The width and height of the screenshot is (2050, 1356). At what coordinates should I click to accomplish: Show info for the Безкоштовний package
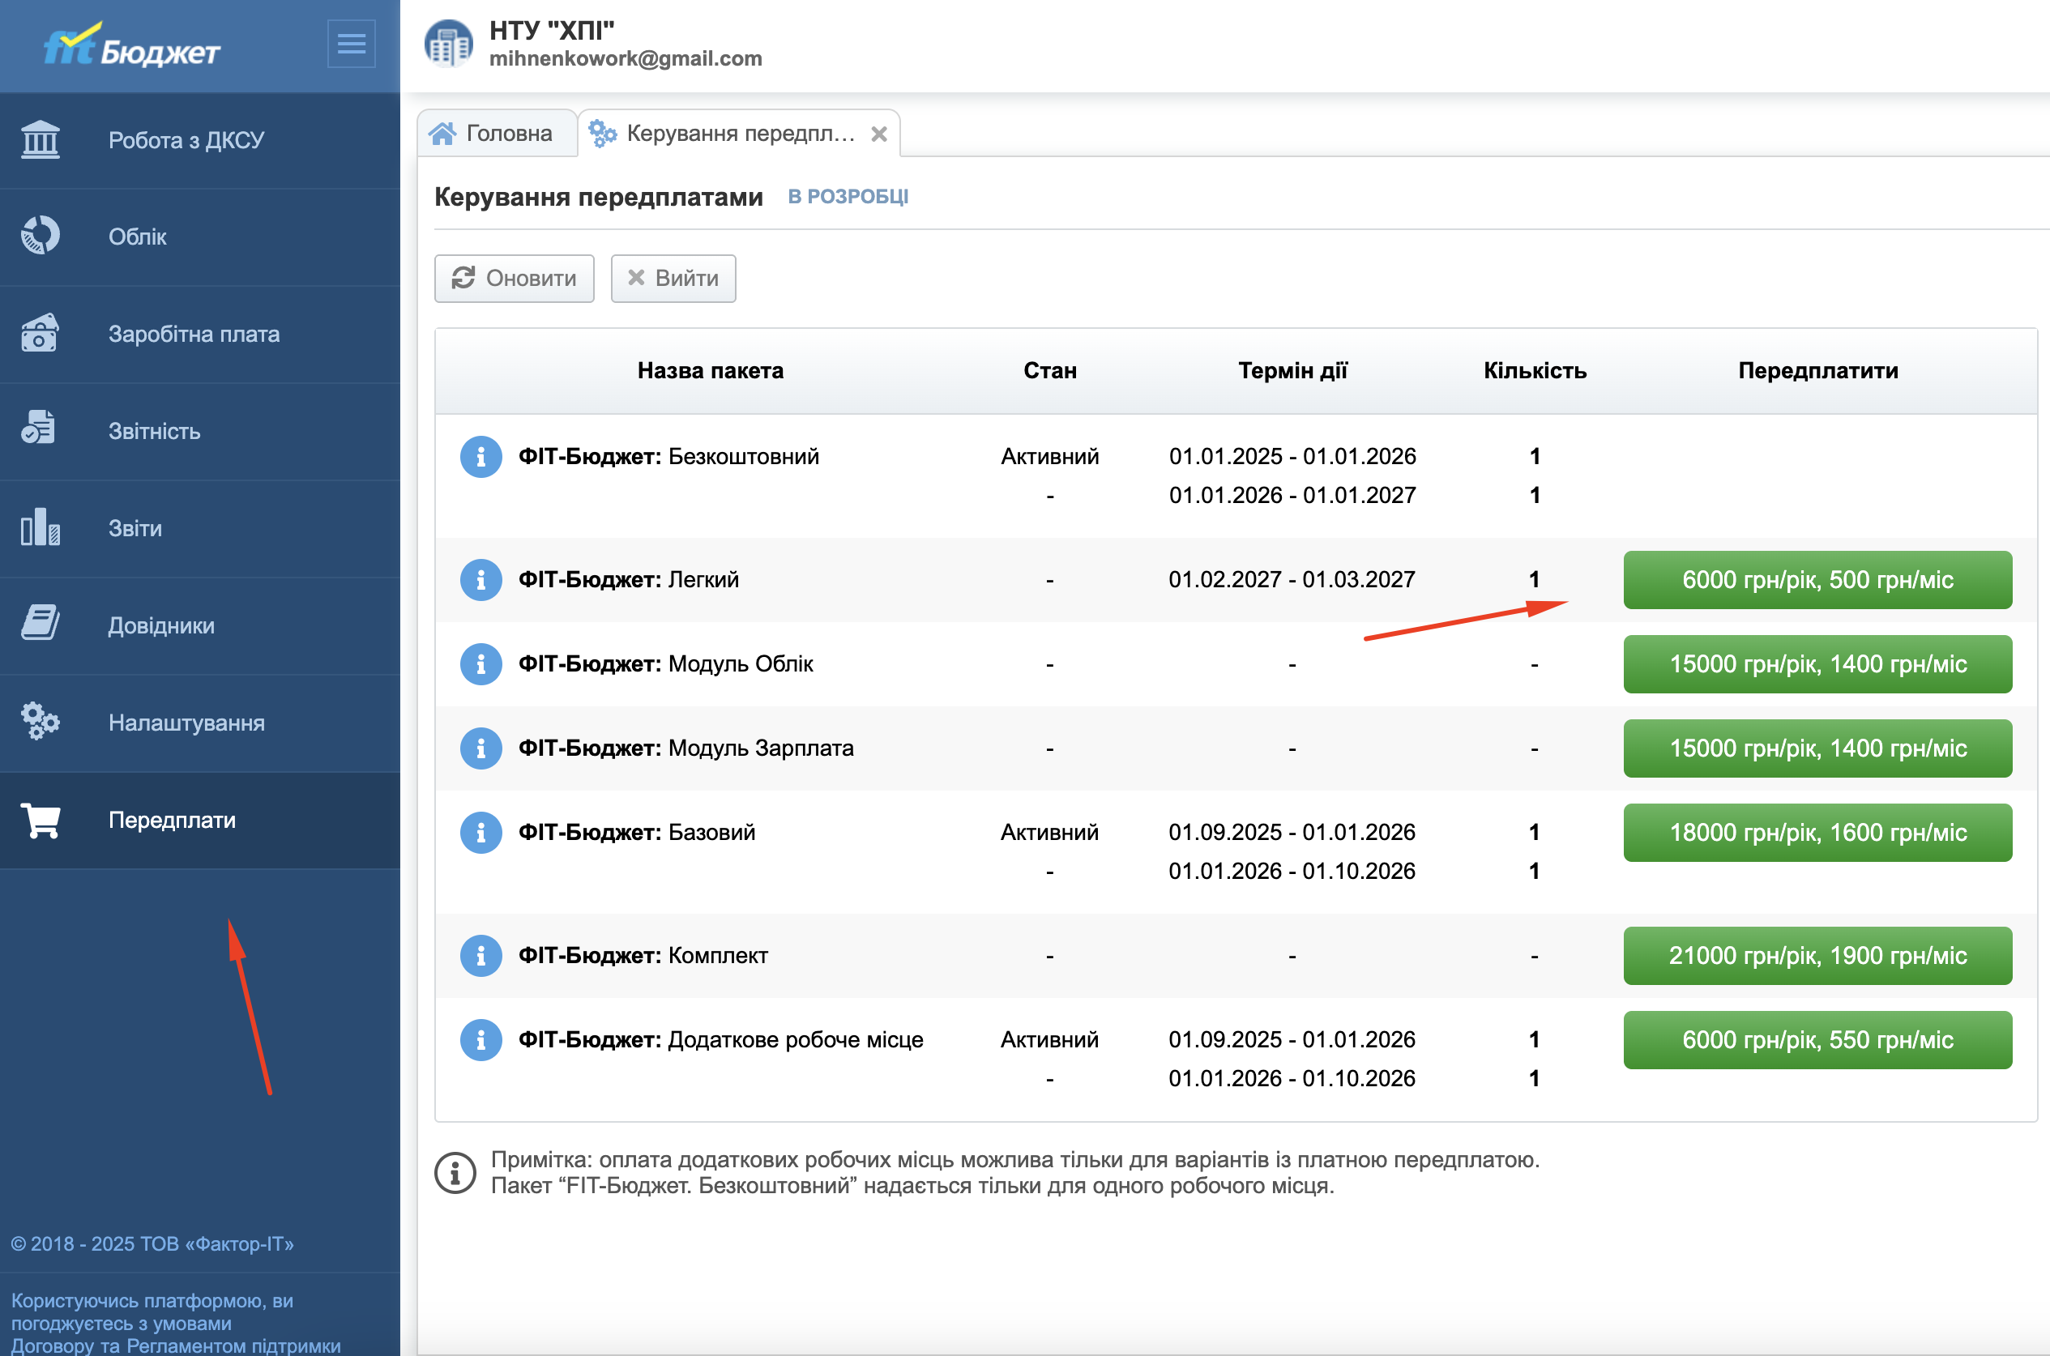point(481,457)
